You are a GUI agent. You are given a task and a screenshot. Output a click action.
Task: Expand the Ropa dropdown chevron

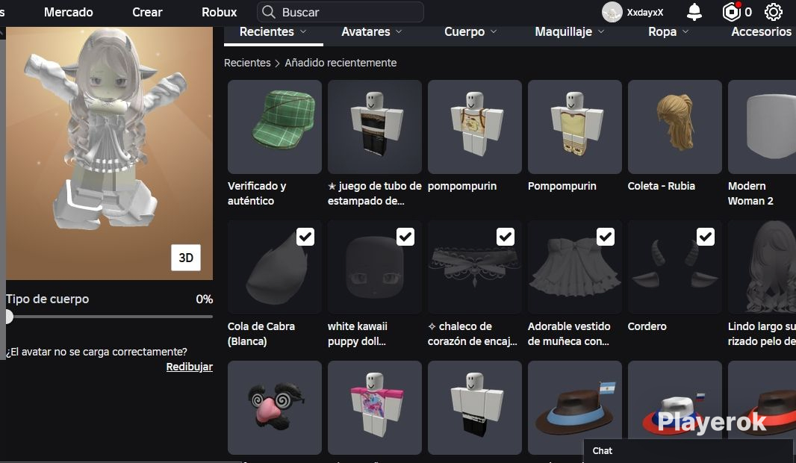tap(685, 31)
